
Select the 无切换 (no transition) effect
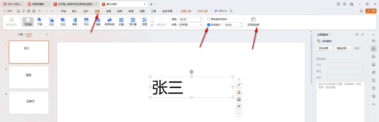pyautogui.click(x=28, y=21)
